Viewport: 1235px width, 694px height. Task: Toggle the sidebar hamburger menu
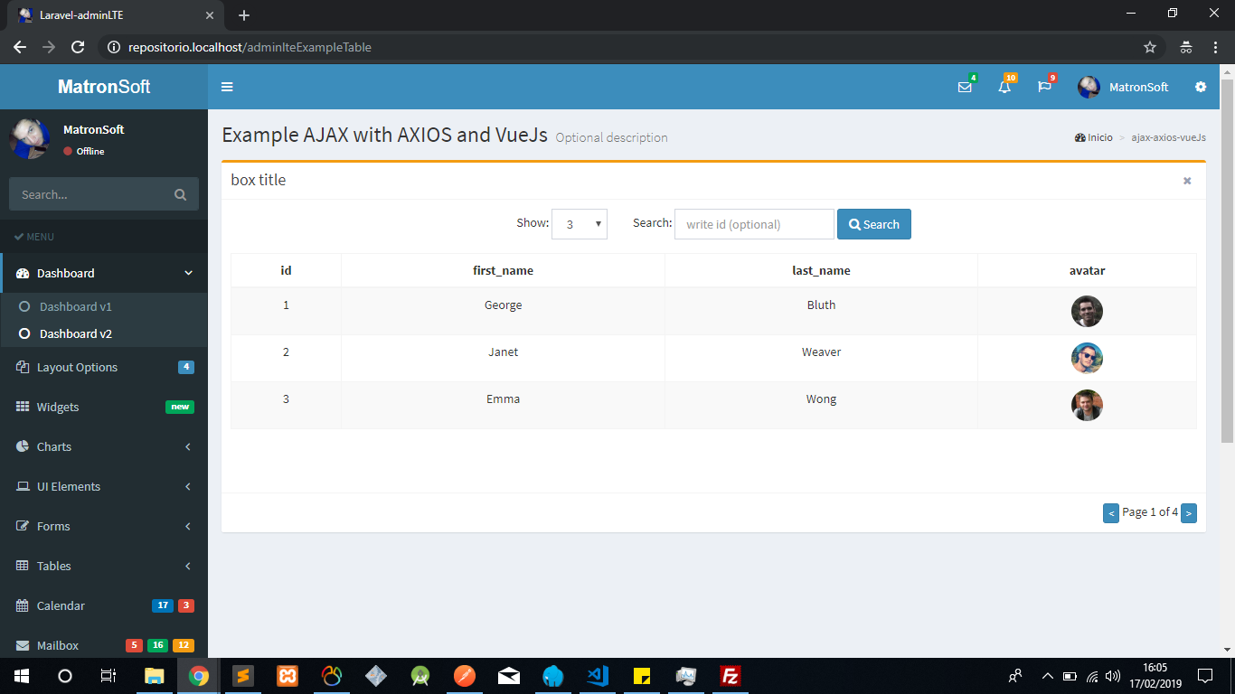(227, 87)
